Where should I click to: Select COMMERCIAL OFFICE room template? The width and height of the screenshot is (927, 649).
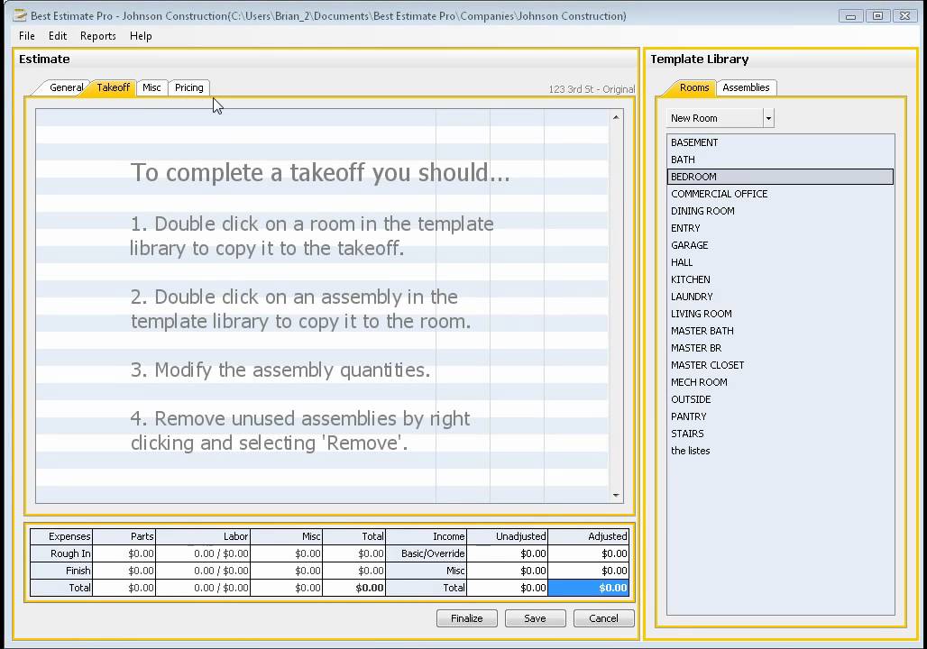tap(780, 194)
